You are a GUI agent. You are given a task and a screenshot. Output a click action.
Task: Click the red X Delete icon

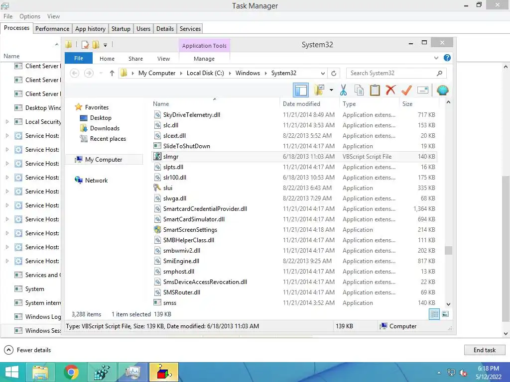[x=390, y=90]
